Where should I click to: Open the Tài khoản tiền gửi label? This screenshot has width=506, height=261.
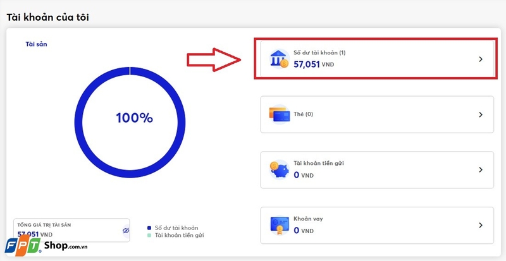click(x=319, y=163)
